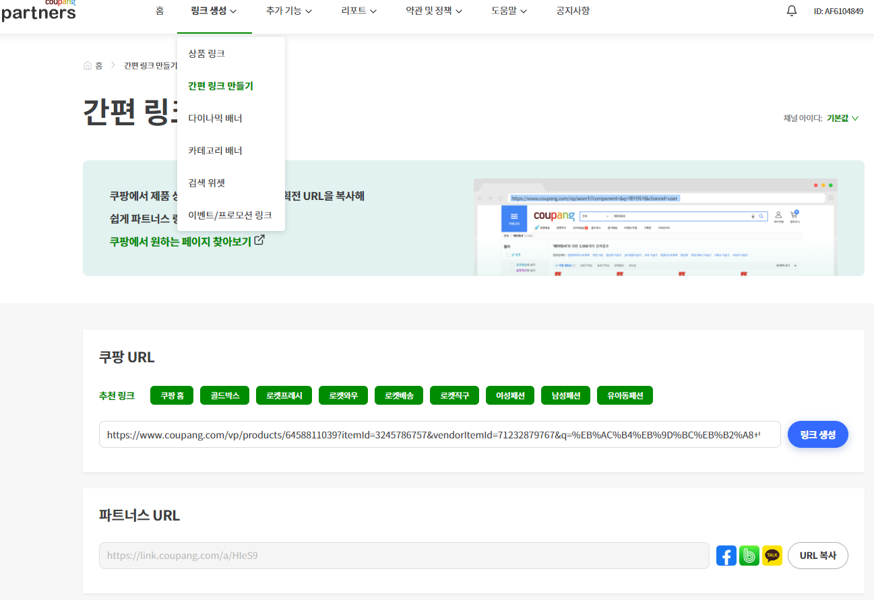The width and height of the screenshot is (874, 600).
Task: Choose 쿠팡 홈 recommended link
Action: point(173,395)
